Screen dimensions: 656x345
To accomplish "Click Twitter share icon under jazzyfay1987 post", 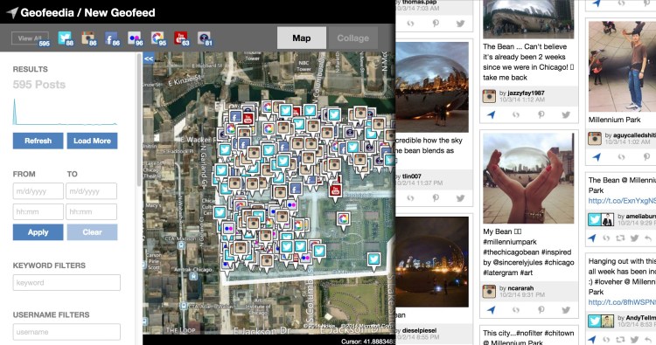I will coord(566,114).
